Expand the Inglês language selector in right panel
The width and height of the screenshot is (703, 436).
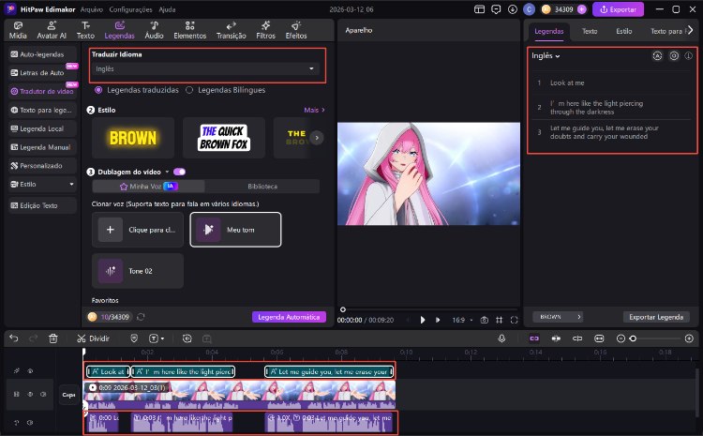(546, 56)
